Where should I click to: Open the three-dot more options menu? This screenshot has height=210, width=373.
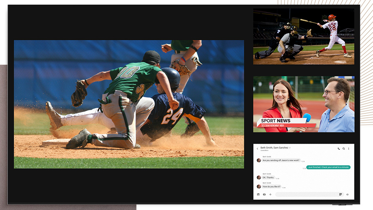tap(349, 149)
